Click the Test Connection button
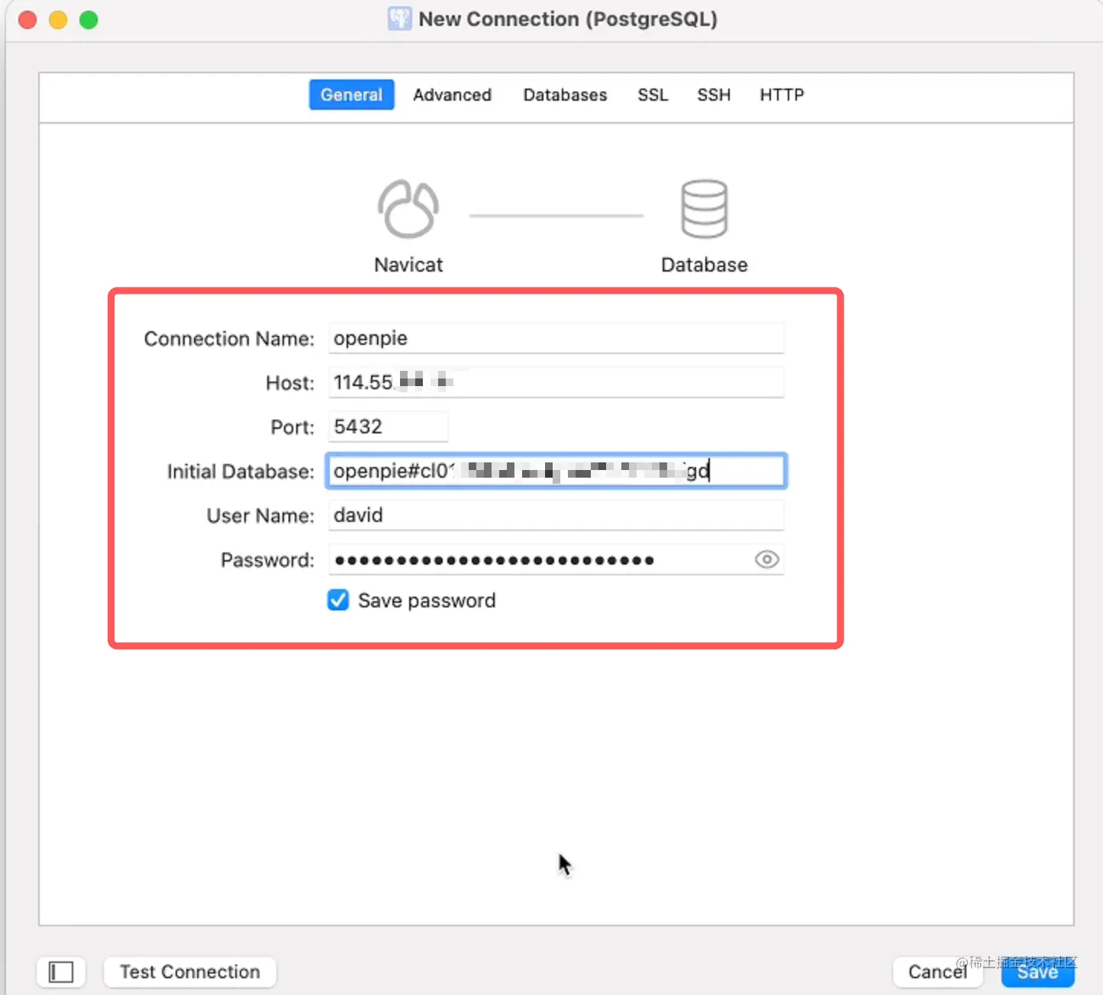 pos(189,971)
